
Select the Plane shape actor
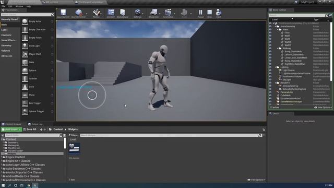point(38,95)
